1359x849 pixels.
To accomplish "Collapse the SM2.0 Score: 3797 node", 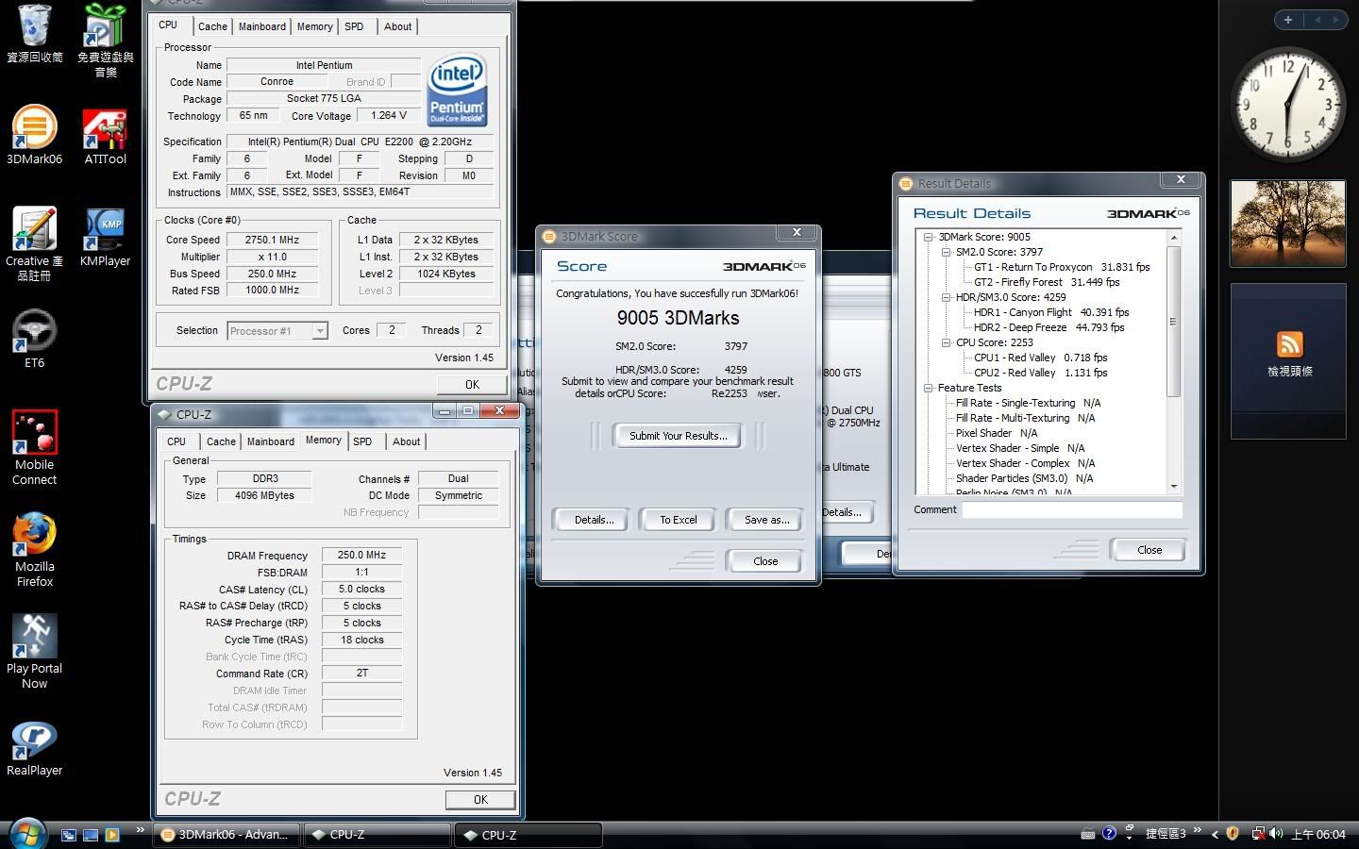I will click(x=946, y=252).
